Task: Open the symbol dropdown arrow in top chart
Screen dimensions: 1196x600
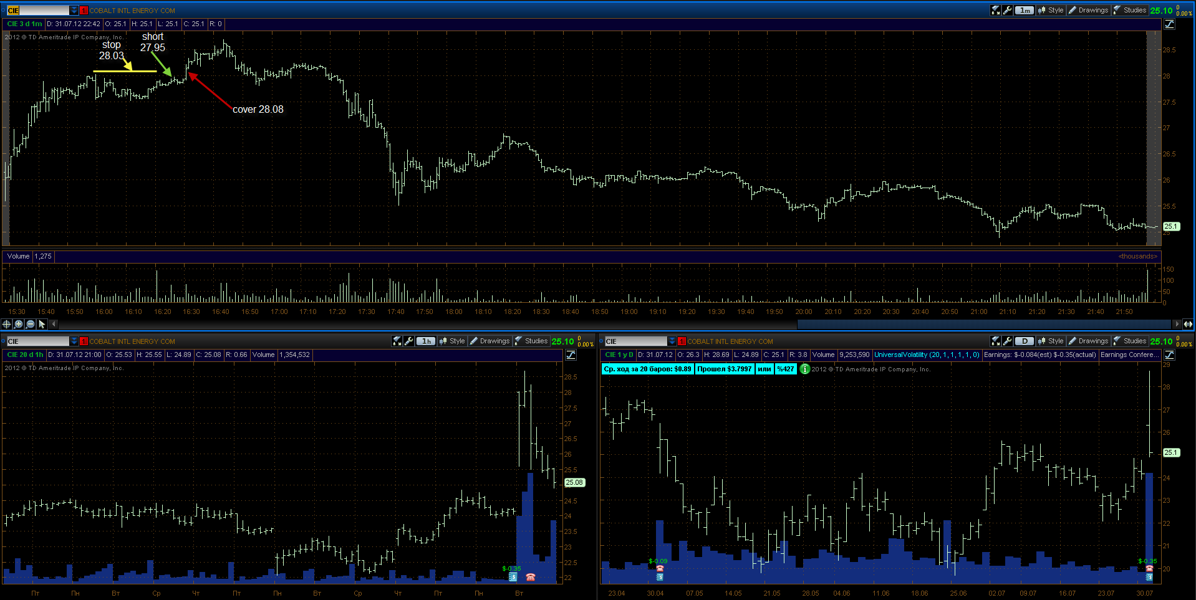Action: pyautogui.click(x=74, y=11)
